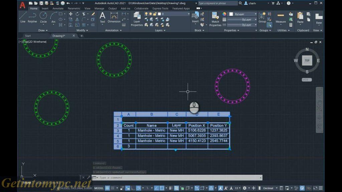Screen dimensions: 342x192
Task: Use the Match Properties tool
Action: coord(215,19)
